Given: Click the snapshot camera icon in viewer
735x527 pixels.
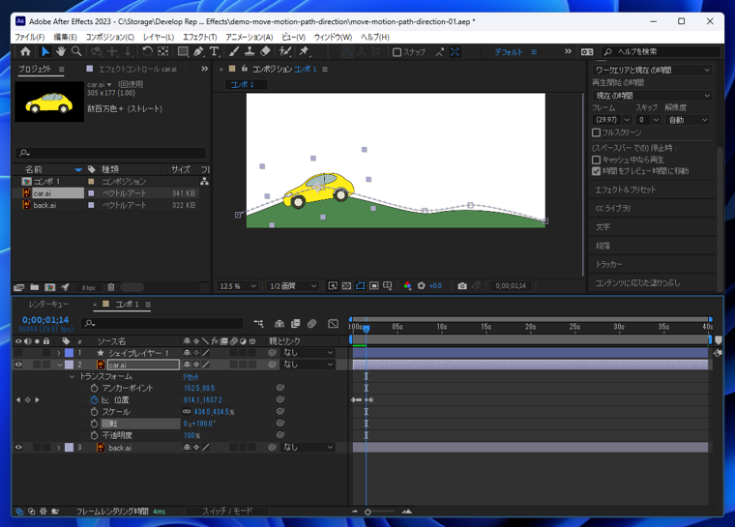Looking at the screenshot, I should click(462, 286).
